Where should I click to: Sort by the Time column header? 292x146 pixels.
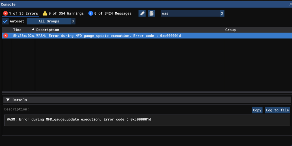[18, 30]
